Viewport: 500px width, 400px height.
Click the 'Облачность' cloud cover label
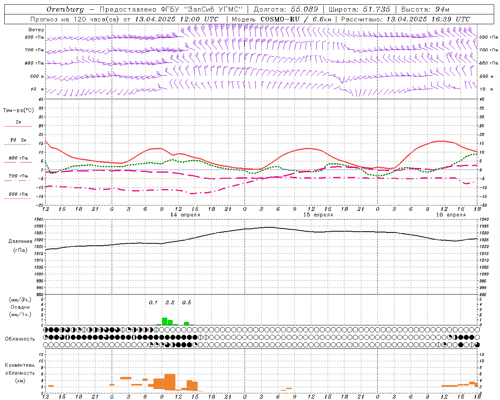coord(20,339)
